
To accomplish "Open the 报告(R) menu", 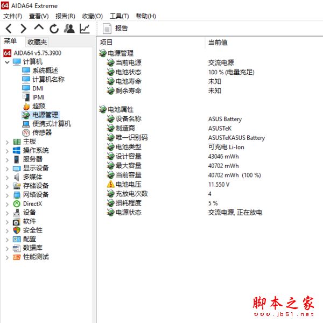I will point(65,16).
